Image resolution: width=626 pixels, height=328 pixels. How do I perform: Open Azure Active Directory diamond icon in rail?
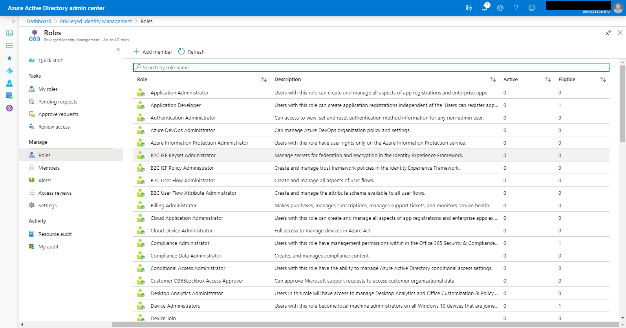point(9,71)
